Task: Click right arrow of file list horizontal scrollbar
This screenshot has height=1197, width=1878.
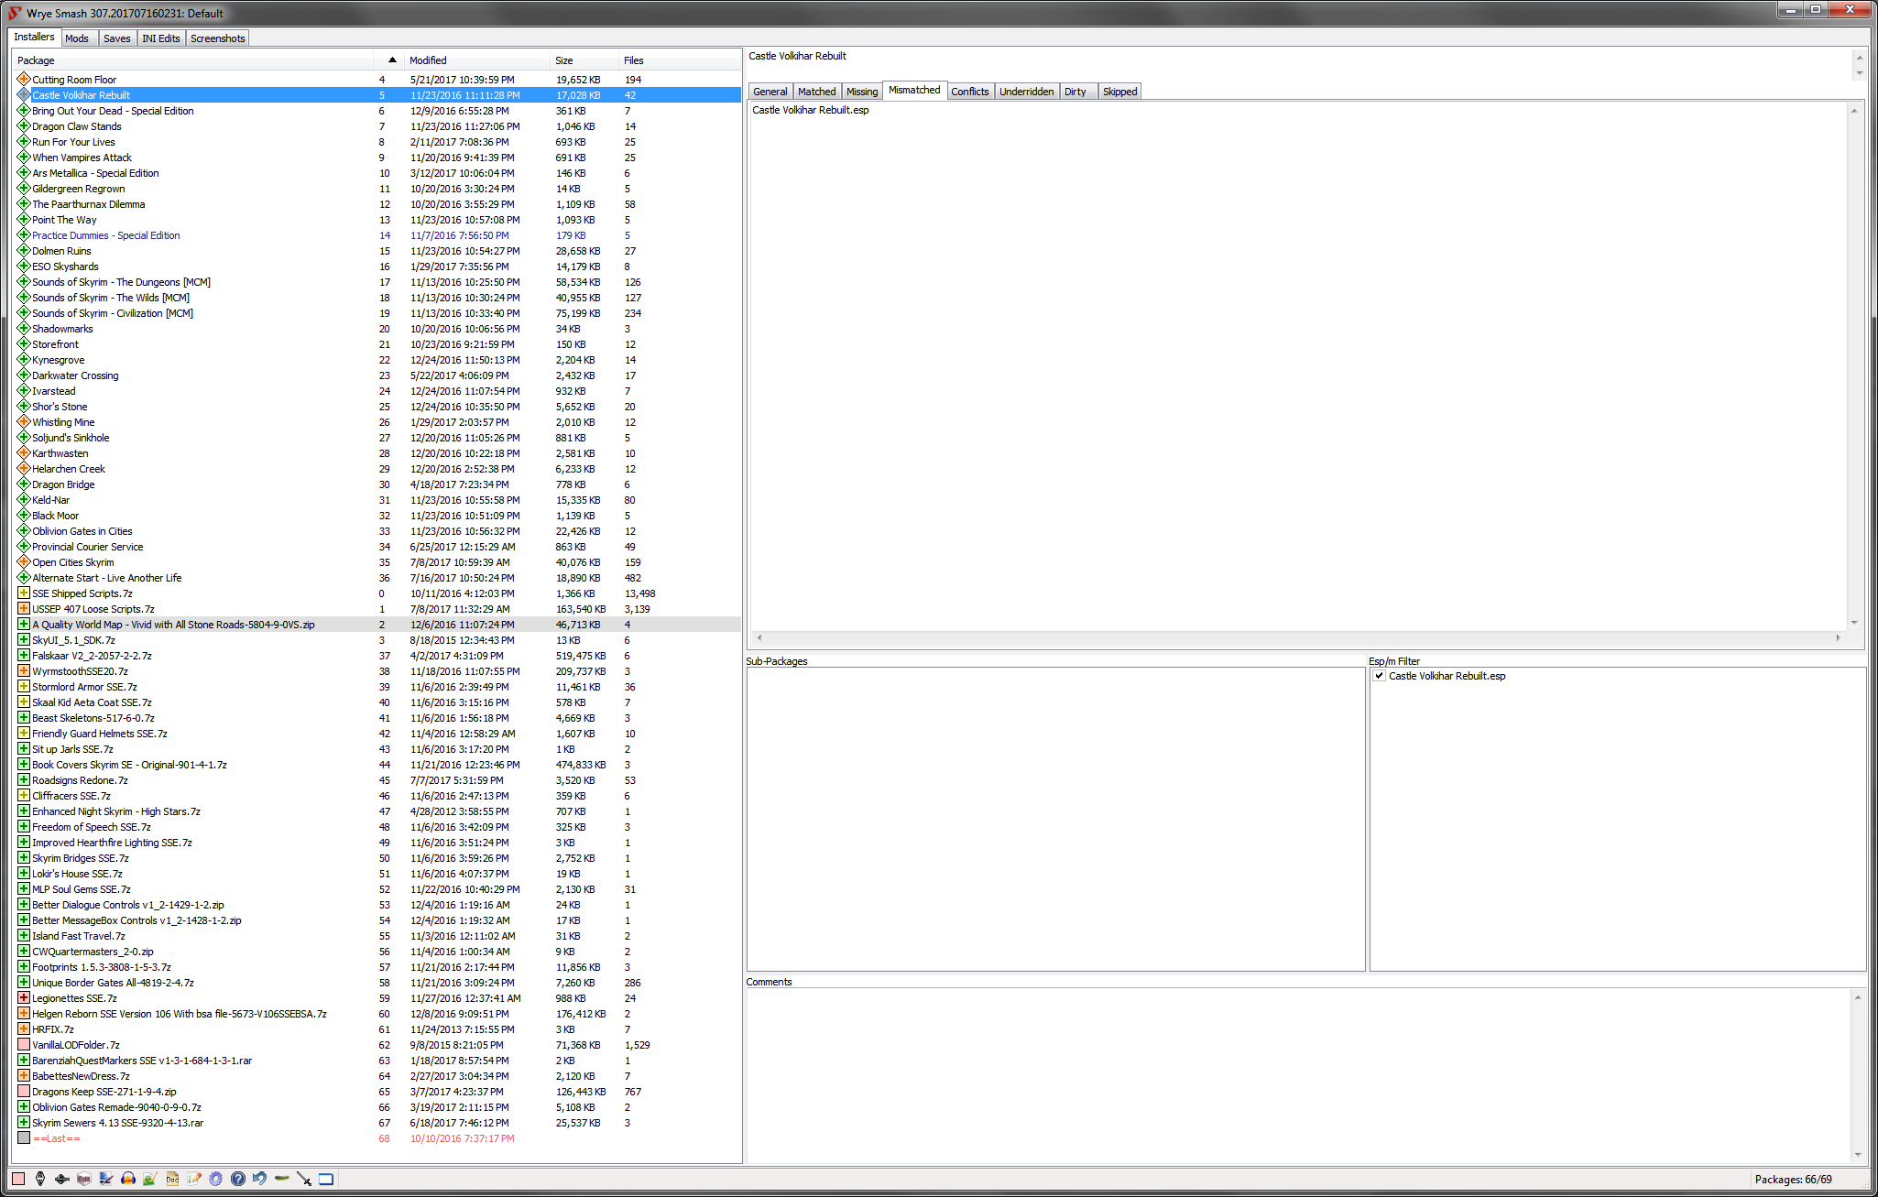Action: pos(1838,637)
